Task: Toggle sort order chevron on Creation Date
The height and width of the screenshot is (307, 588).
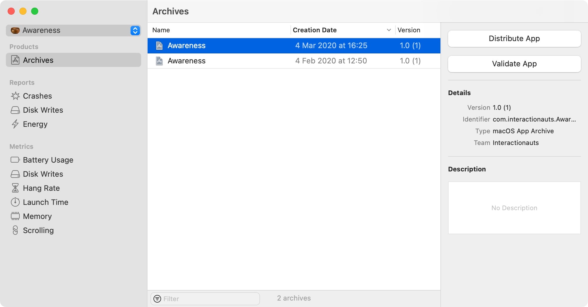Action: coord(389,30)
